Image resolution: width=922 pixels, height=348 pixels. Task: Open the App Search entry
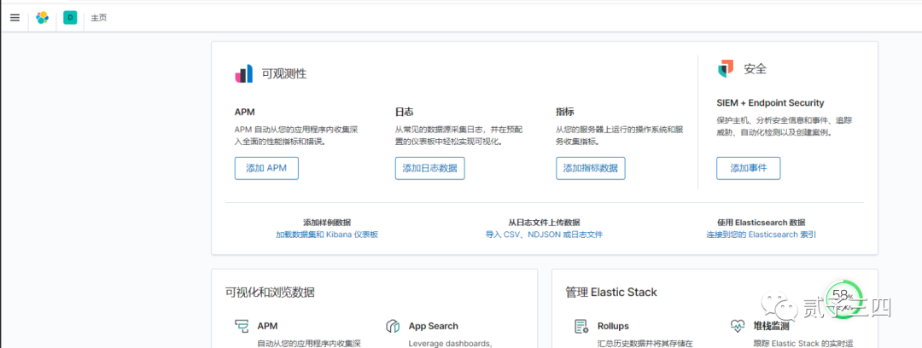[434, 326]
